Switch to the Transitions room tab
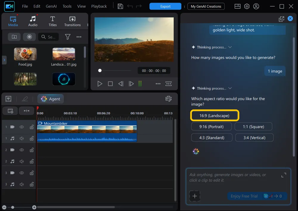This screenshot has height=211, width=298. point(72,21)
